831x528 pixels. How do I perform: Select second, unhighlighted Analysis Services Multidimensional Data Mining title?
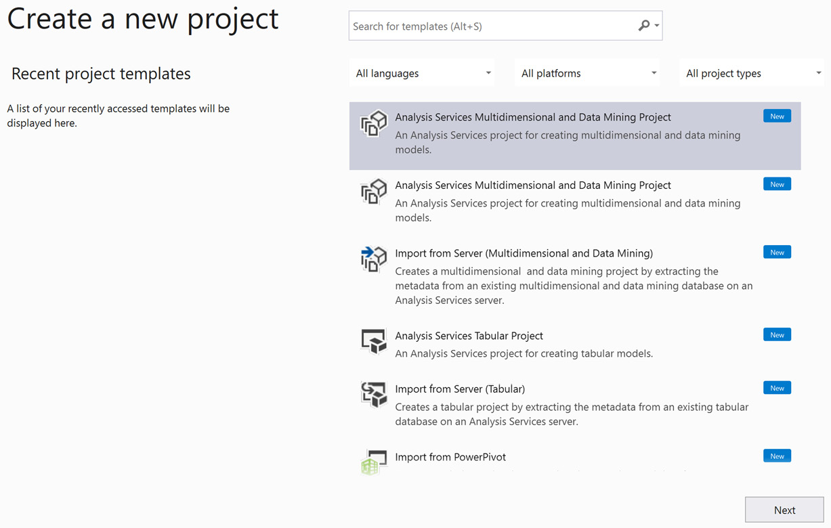point(533,185)
